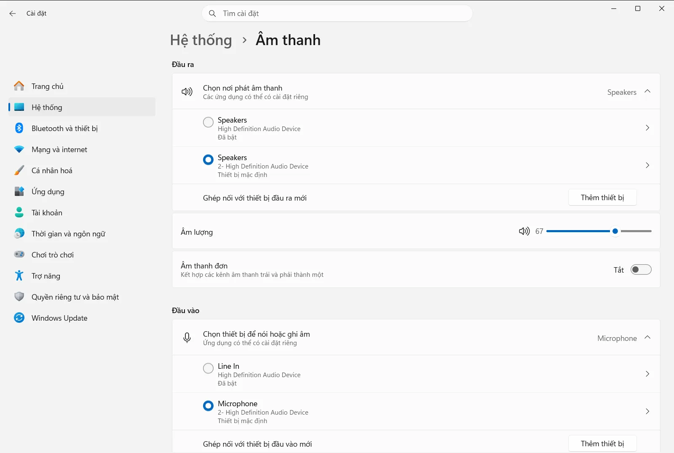Screen dimensions: 674x453
Task: Click the speaker icon beside Chọn nơi phát
Action: click(x=187, y=92)
